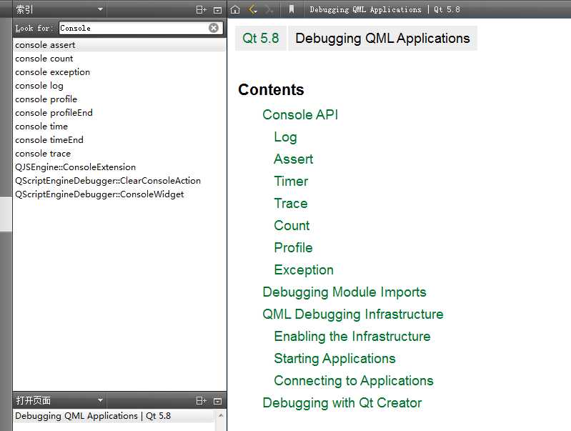Close the open pages panel

[217, 401]
